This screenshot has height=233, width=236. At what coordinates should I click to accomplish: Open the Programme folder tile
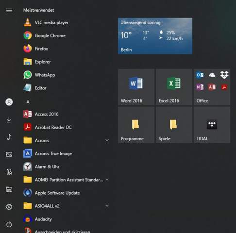pos(136,125)
